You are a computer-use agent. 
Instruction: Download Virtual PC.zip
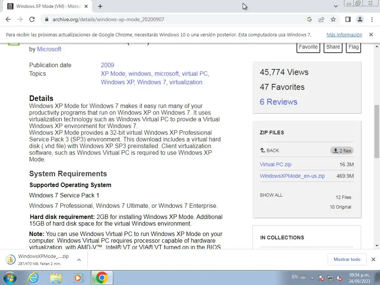point(276,164)
